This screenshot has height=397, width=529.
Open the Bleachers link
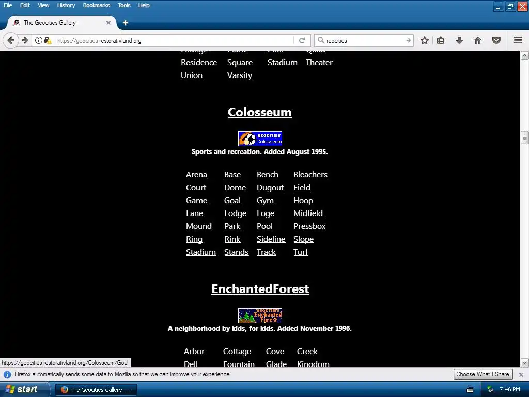tap(310, 175)
